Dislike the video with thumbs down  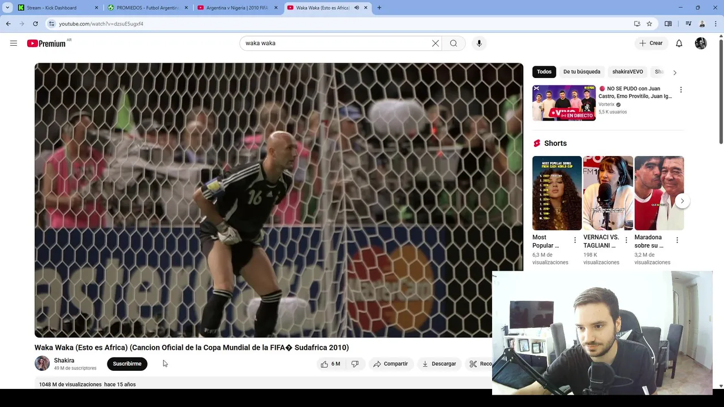coord(355,364)
